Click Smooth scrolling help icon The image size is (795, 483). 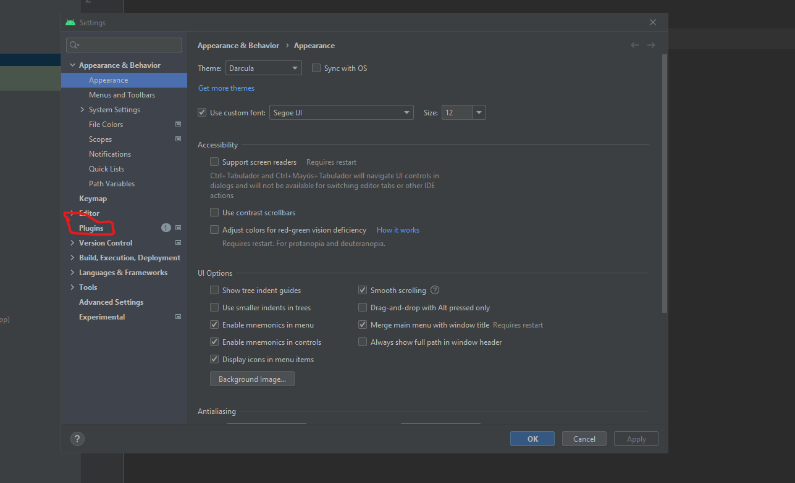pyautogui.click(x=435, y=291)
